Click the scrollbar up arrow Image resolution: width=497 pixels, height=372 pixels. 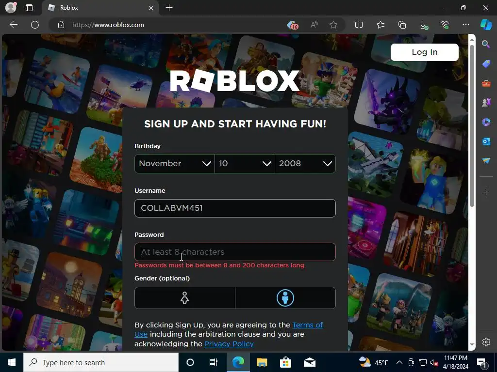tap(472, 40)
